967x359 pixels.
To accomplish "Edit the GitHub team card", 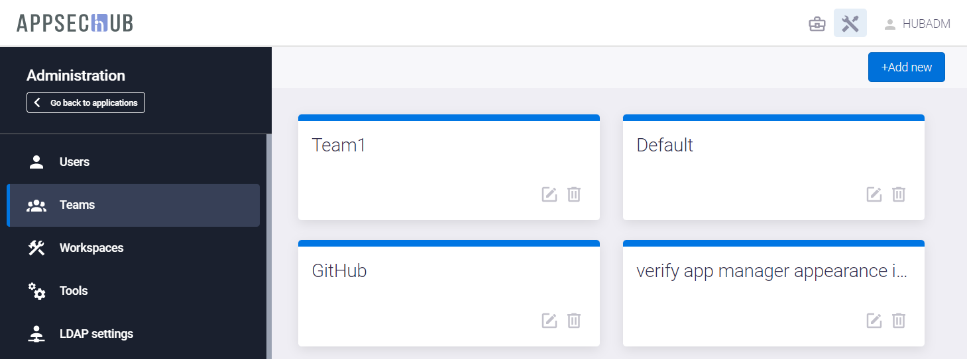I will [549, 321].
